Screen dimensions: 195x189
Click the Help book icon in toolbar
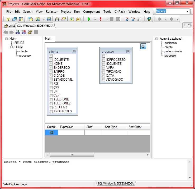149,19
